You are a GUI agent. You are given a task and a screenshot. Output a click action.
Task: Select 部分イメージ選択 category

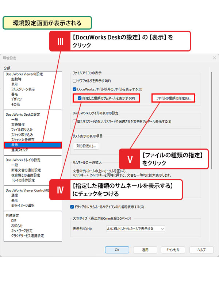pos(23,205)
